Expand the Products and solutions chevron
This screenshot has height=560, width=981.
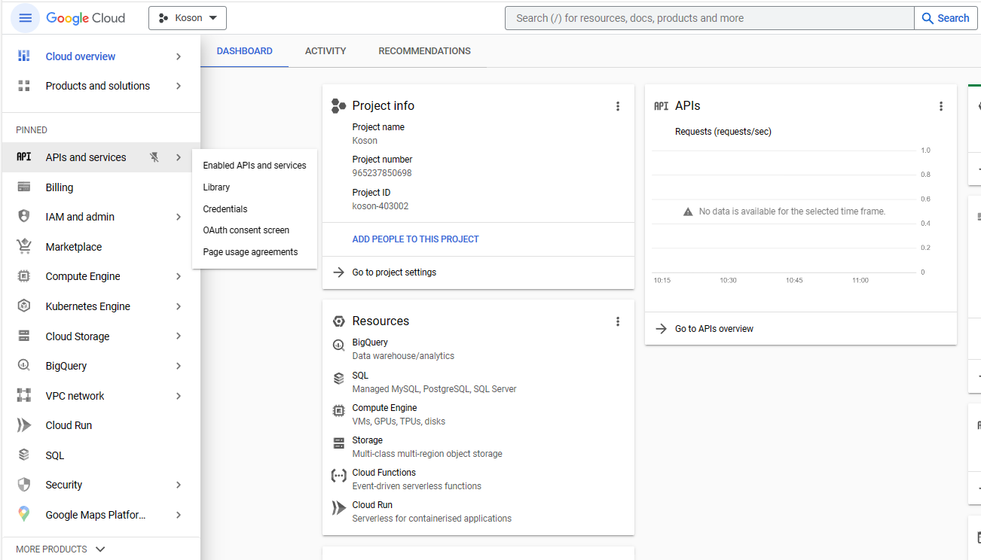coord(179,86)
